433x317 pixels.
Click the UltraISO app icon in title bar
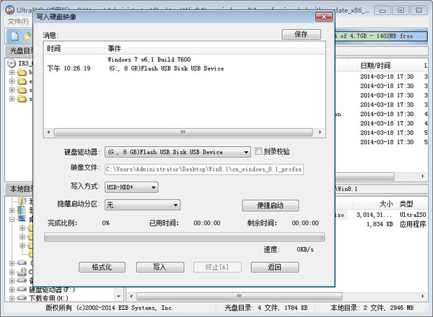[9, 10]
